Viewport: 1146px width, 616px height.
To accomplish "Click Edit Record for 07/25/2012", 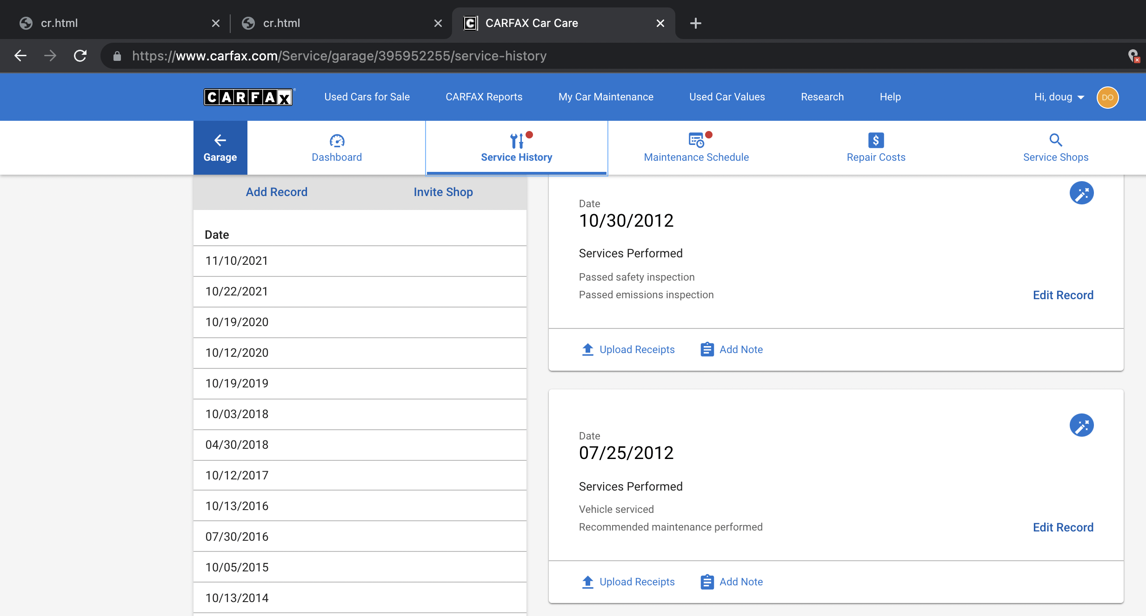I will click(x=1063, y=527).
